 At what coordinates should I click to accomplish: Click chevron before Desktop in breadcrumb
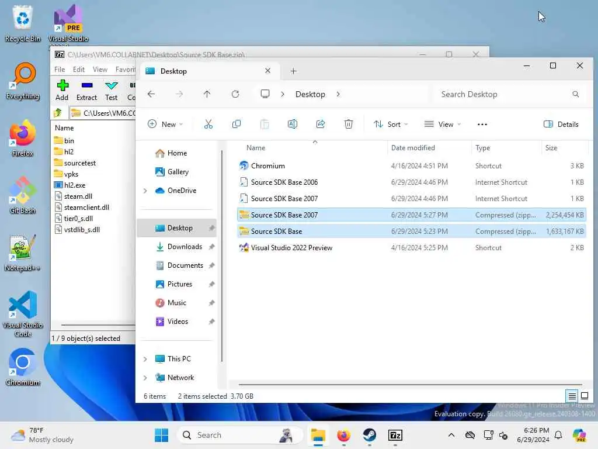283,94
